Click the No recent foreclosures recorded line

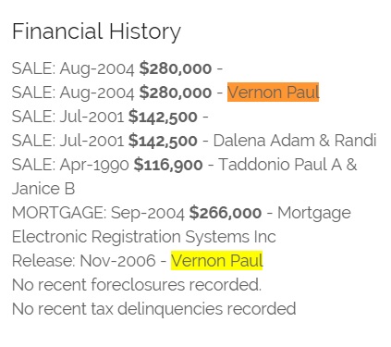pos(137,285)
